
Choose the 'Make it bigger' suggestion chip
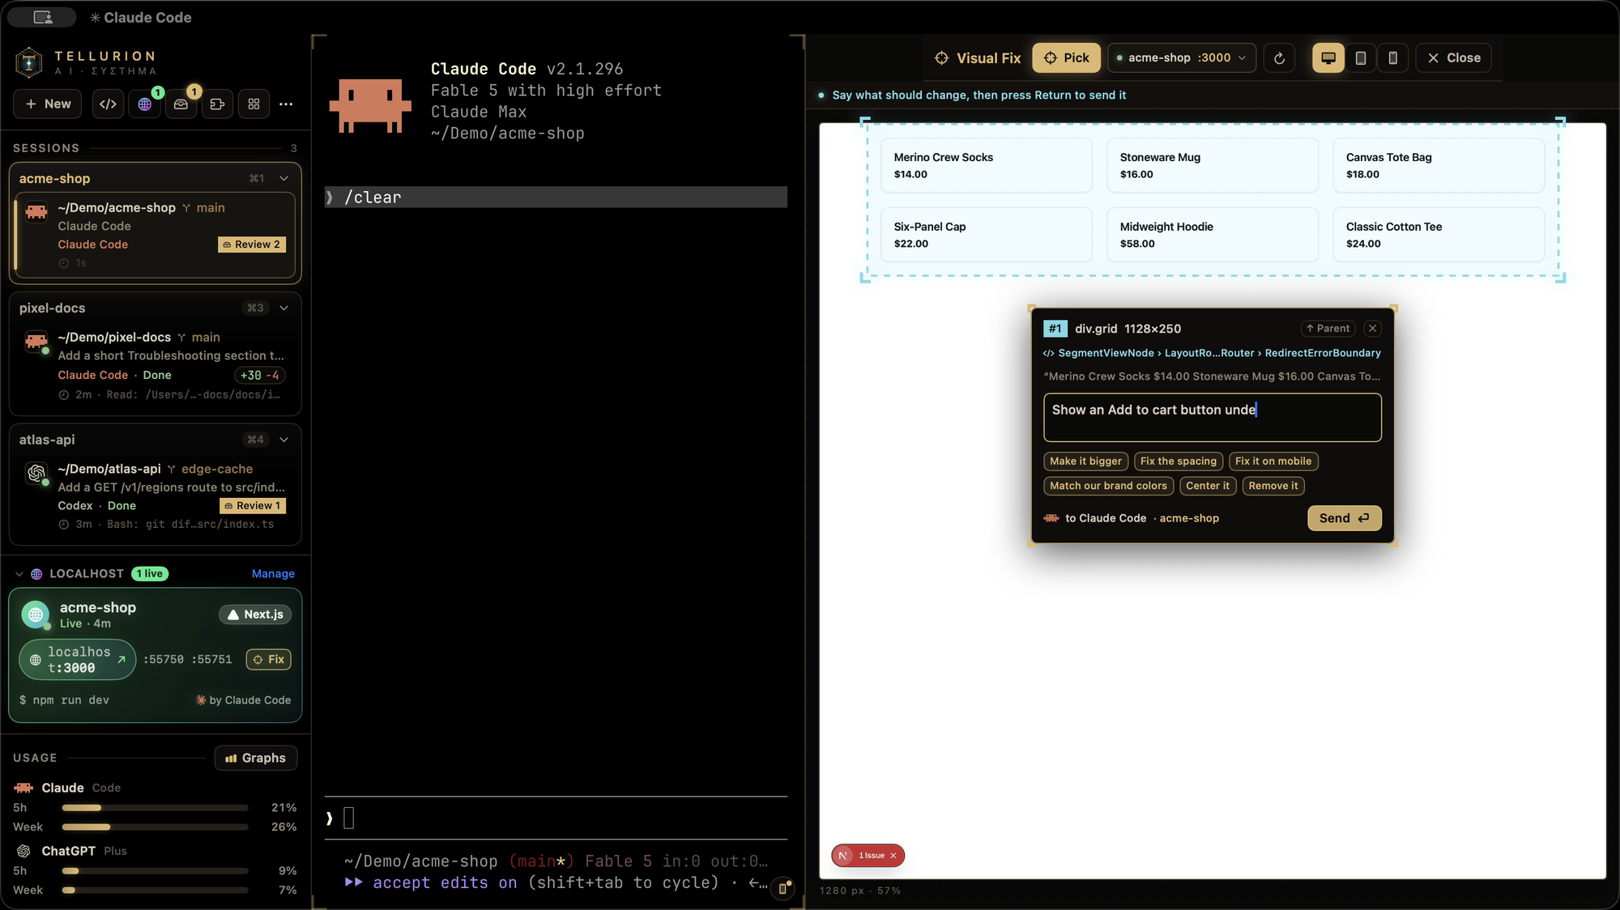[x=1085, y=461]
